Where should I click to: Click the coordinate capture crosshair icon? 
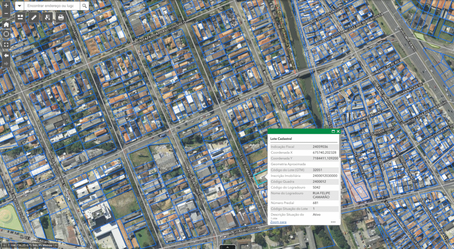pos(4,245)
